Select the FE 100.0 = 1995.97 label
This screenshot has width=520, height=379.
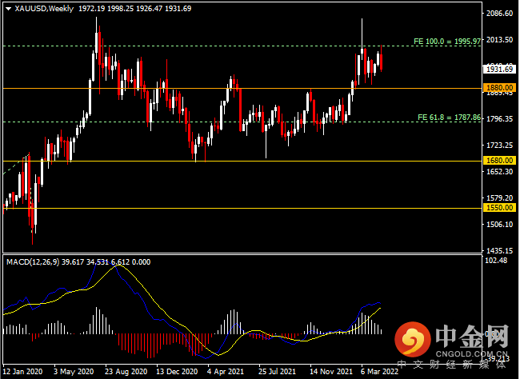click(447, 42)
